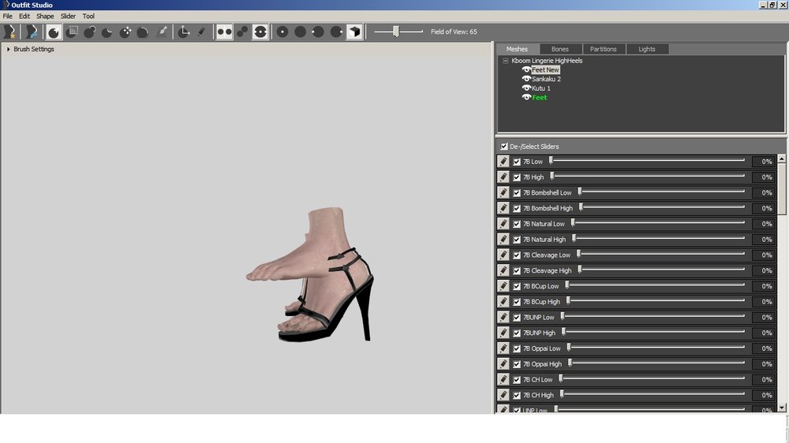This screenshot has width=789, height=443.
Task: Select the Deflate brush tool
Action: 107,32
